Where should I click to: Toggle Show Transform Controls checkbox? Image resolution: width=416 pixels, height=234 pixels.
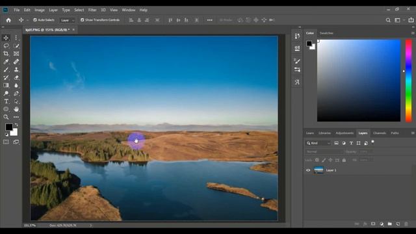coord(83,20)
